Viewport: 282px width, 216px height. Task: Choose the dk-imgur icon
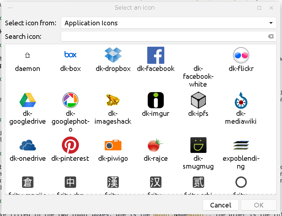pyautogui.click(x=156, y=100)
